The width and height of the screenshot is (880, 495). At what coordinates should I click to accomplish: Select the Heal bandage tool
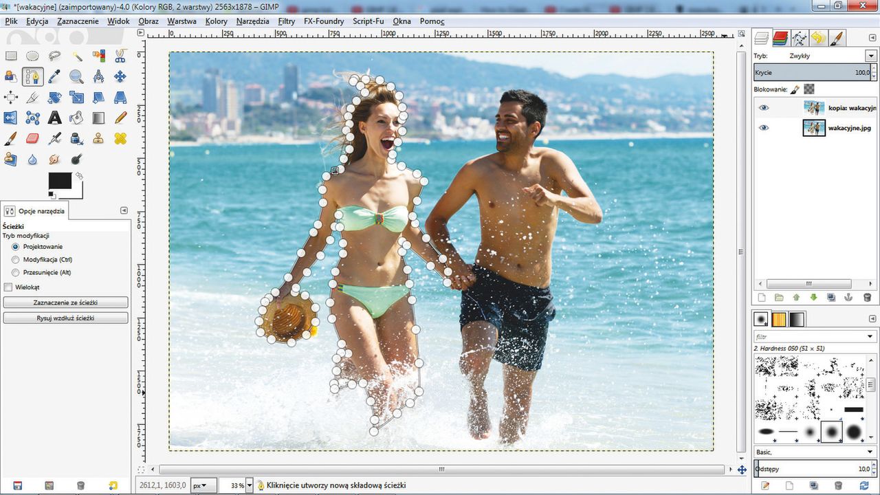[x=120, y=138]
